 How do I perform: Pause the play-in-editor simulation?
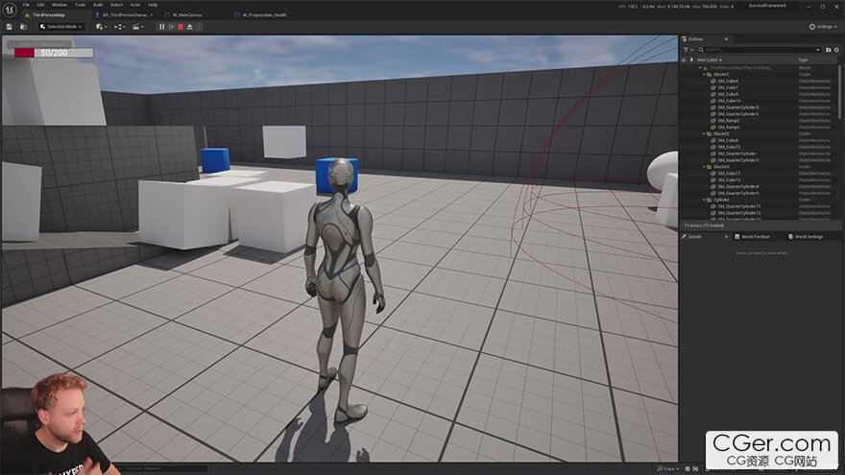pos(160,27)
